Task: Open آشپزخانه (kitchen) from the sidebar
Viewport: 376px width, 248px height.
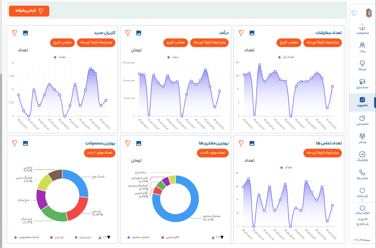Action: tap(362, 193)
